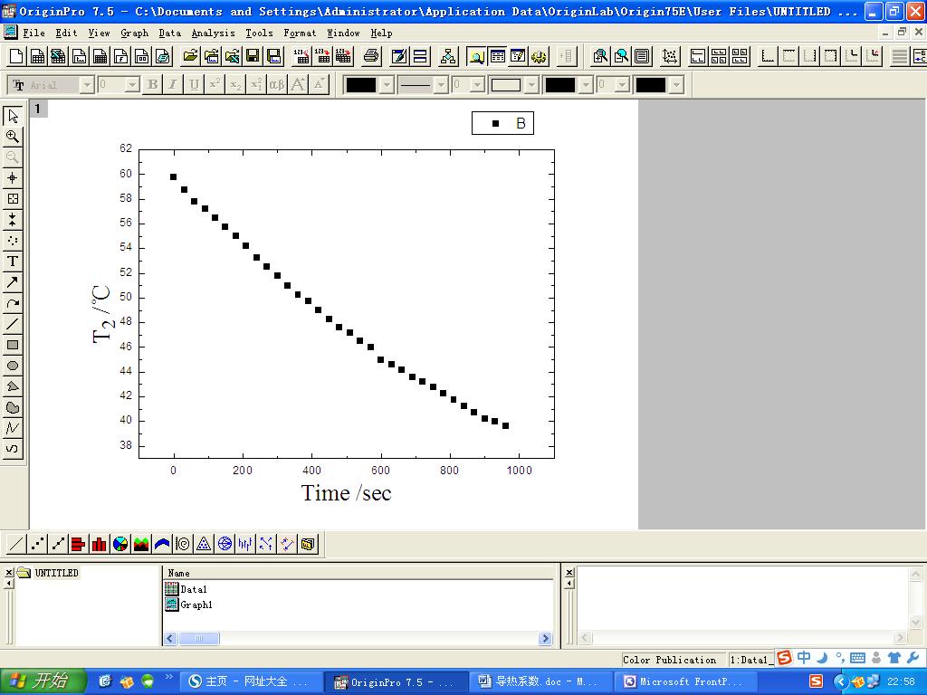Open the Arial font dropdown
The height and width of the screenshot is (695, 927).
point(87,85)
